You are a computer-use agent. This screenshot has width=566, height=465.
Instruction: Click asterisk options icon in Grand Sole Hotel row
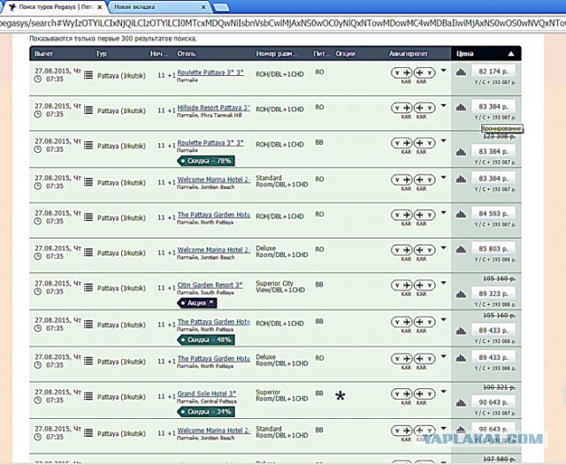(x=340, y=396)
